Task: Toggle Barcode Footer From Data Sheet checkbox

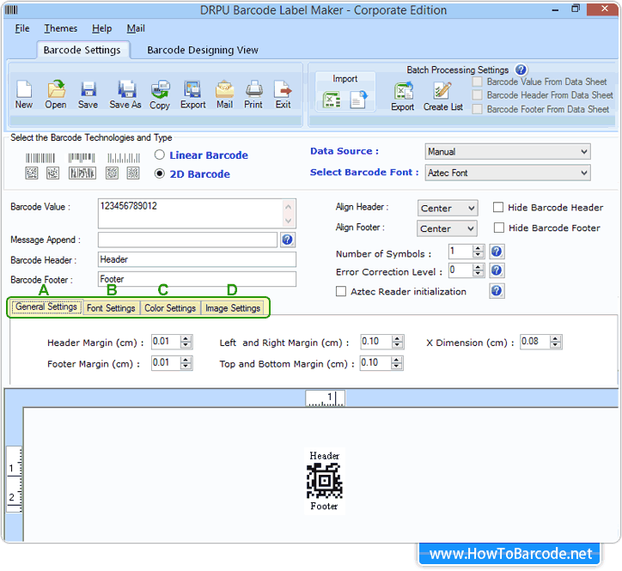Action: coord(477,109)
